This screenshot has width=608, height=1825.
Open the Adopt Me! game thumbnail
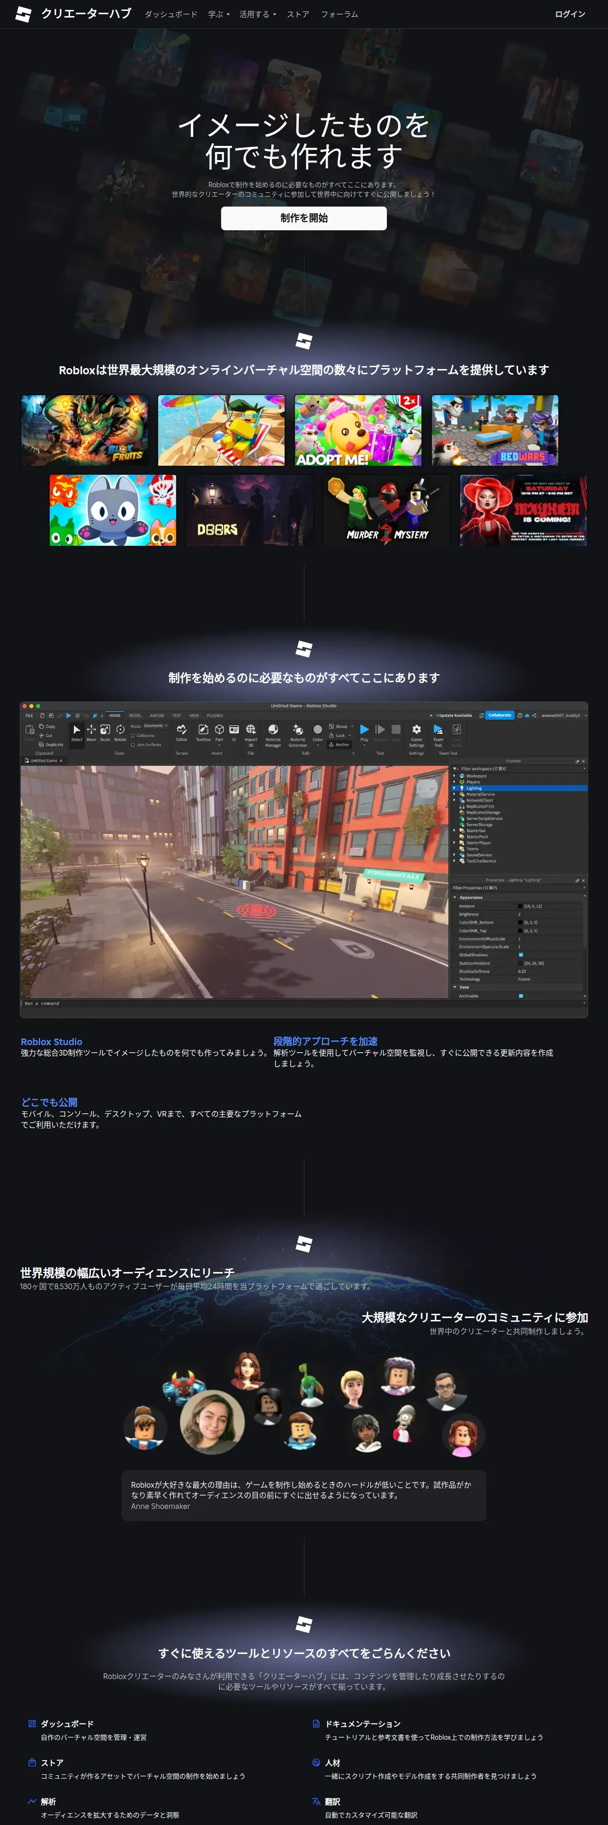pyautogui.click(x=358, y=430)
